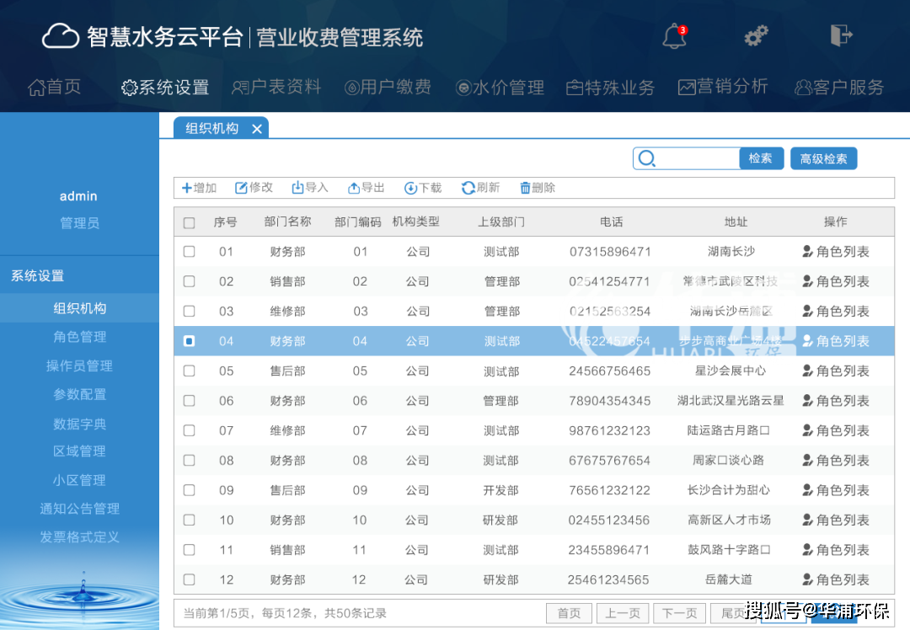Uncheck the selected row 04 checkbox

tap(189, 341)
